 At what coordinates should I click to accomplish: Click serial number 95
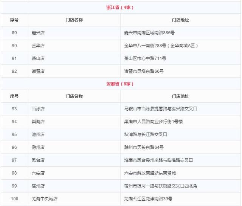[14, 134]
